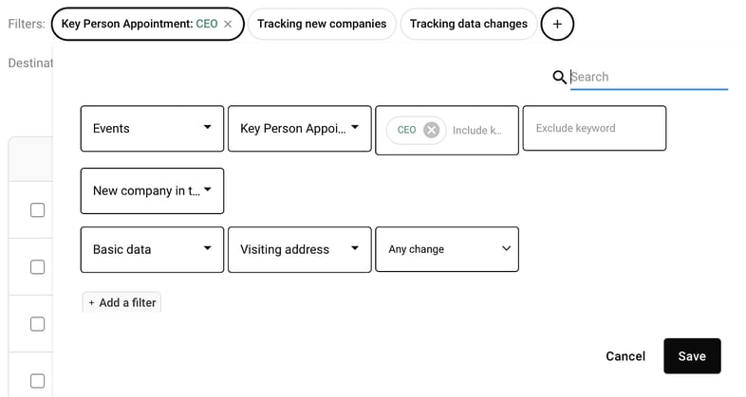
Task: Open the Any change dropdown
Action: [x=447, y=249]
